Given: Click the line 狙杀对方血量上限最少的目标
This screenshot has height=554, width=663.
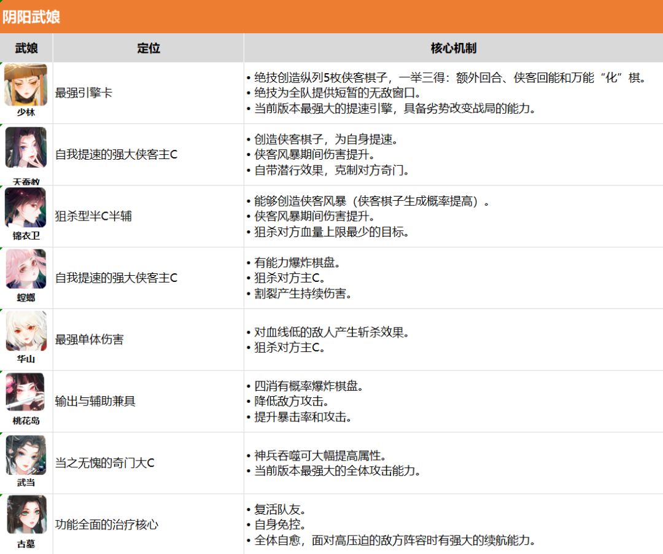Looking at the screenshot, I should pyautogui.click(x=328, y=232).
